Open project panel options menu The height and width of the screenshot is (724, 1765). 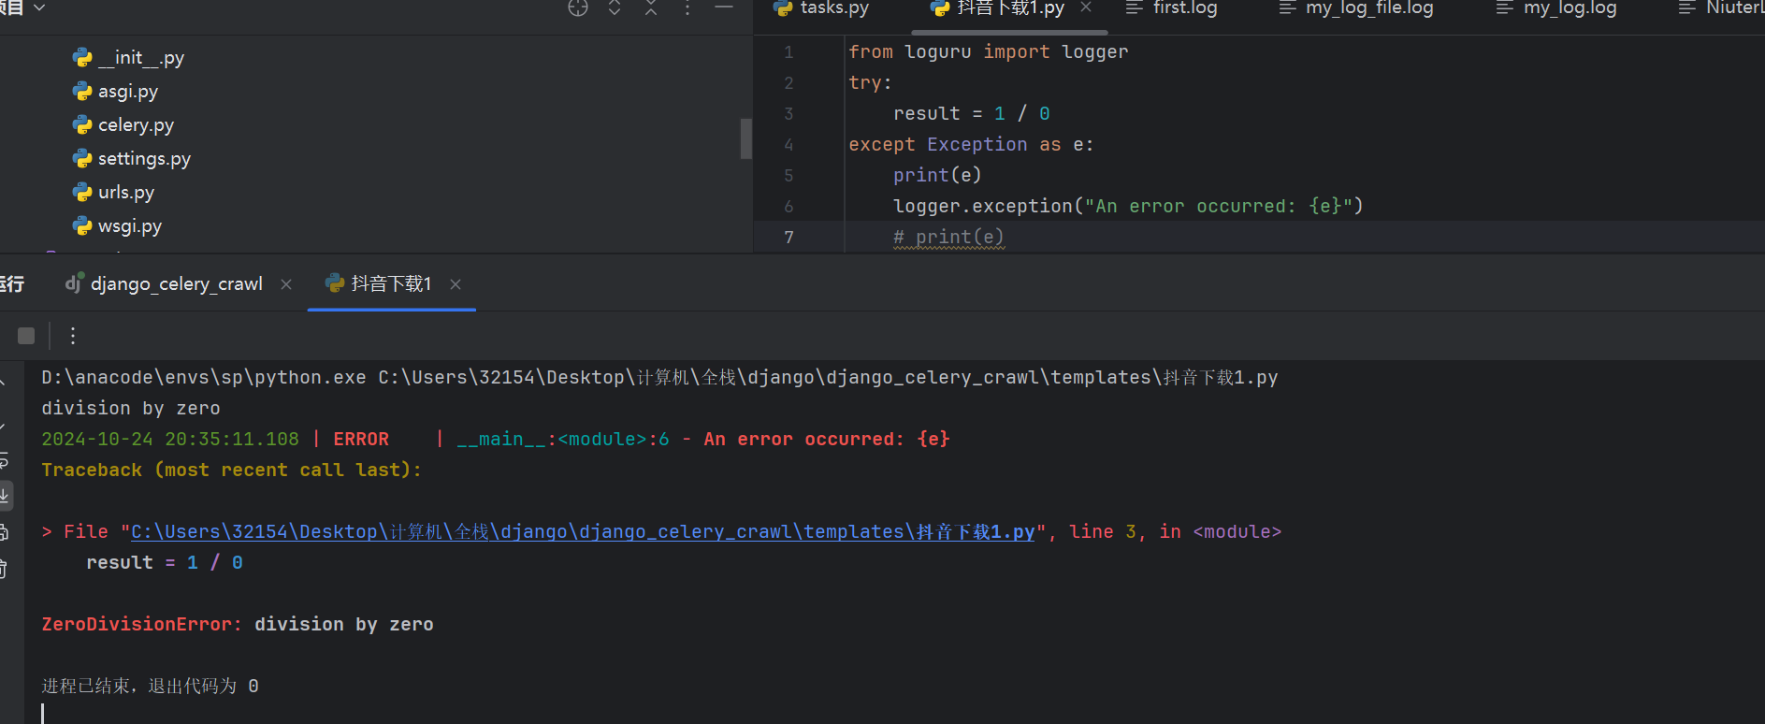(687, 8)
